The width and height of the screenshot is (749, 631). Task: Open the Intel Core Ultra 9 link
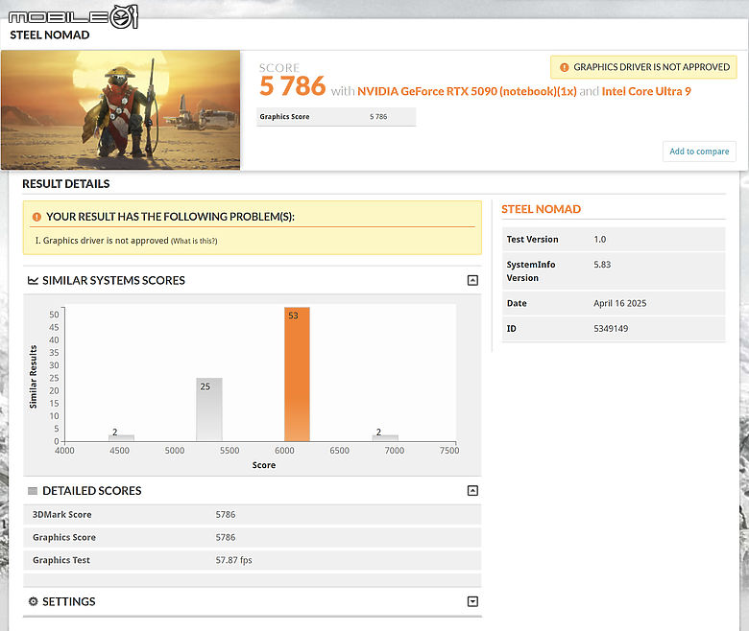coord(646,91)
